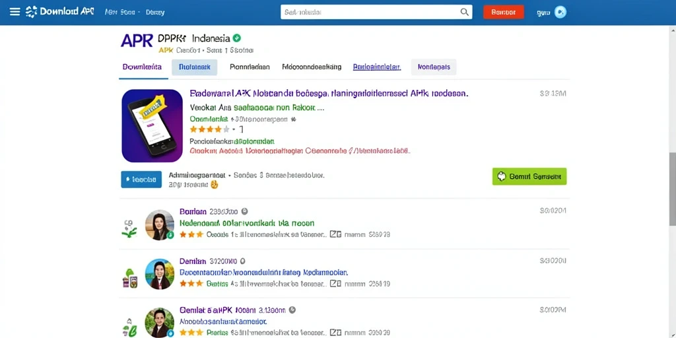Open the blue user avatar icon by 'gyra'
The width and height of the screenshot is (676, 338).
point(560,12)
